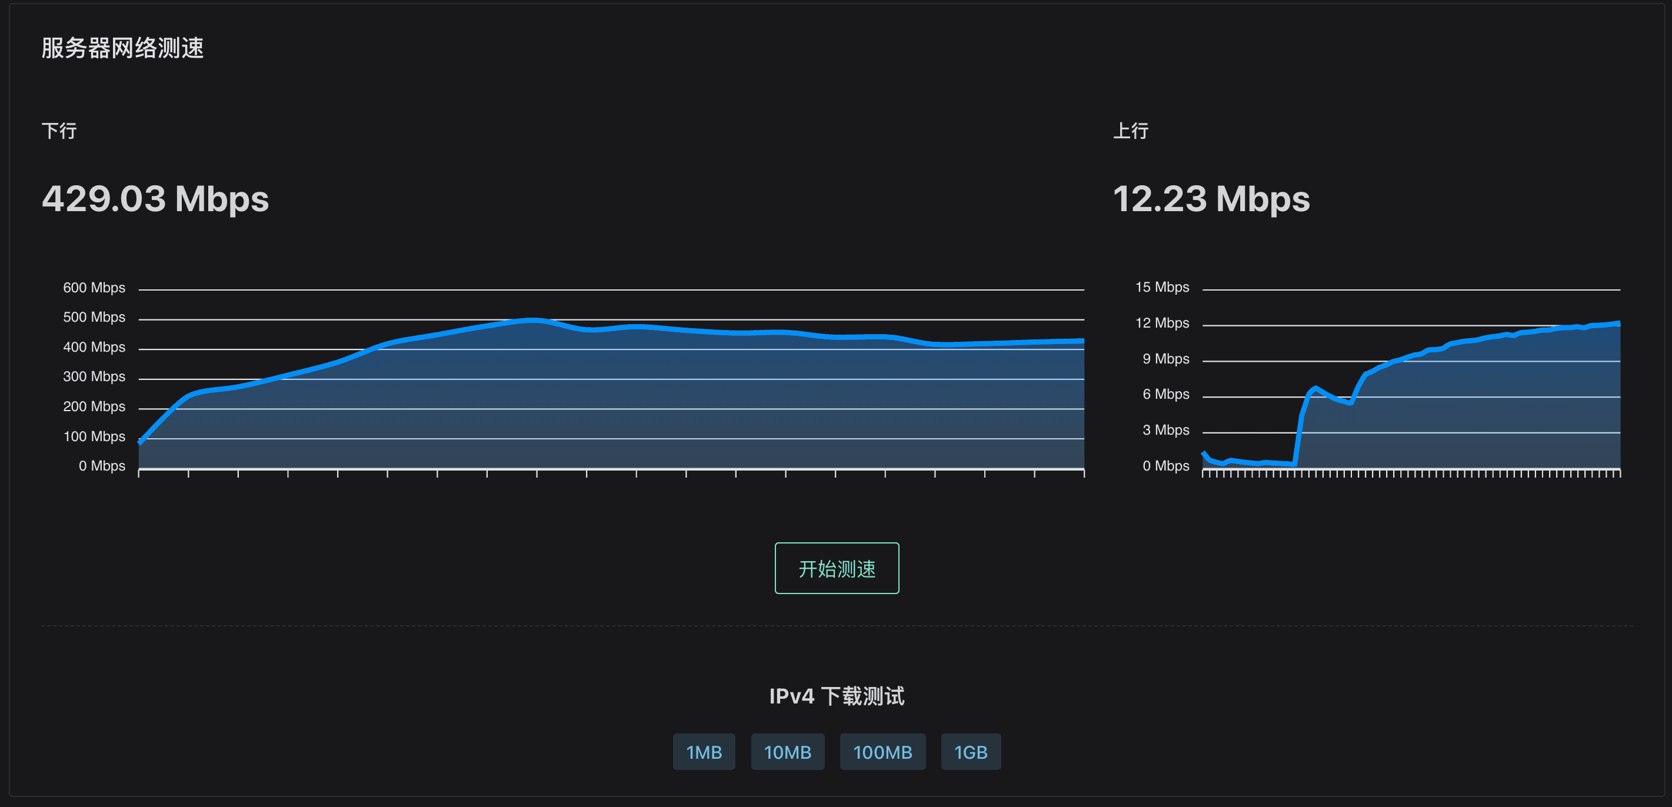The image size is (1672, 807).
Task: Click the 12 Mbps upload axis label
Action: coord(1162,323)
